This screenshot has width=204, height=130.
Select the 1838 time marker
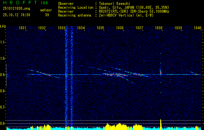159,28
